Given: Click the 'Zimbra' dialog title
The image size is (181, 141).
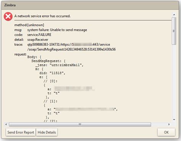Looking at the screenshot, I should [x=10, y=5].
